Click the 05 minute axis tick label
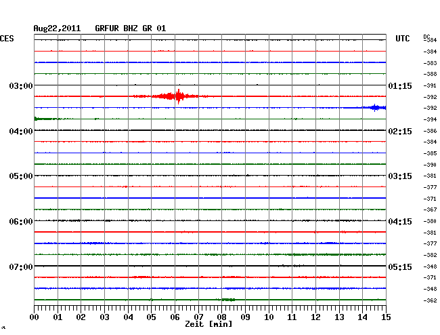Viewport: 440px width, 335px height. point(151,317)
